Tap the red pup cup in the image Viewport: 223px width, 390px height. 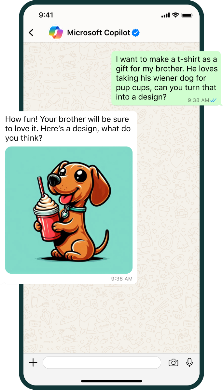click(x=47, y=224)
